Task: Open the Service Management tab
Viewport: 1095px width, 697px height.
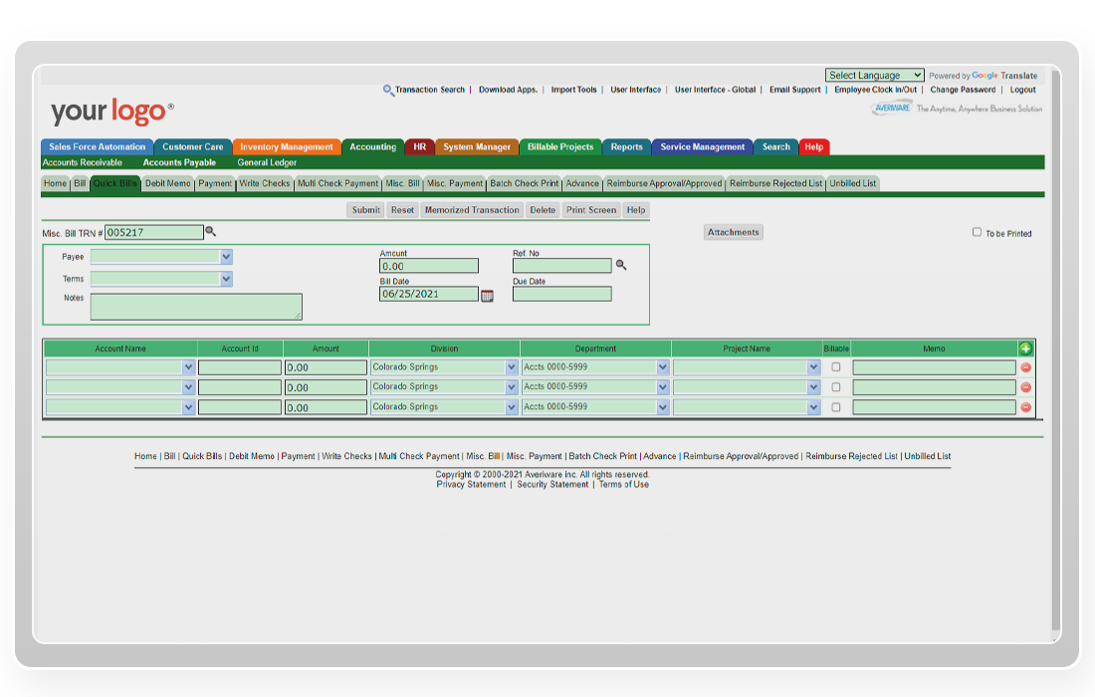Action: (x=703, y=146)
